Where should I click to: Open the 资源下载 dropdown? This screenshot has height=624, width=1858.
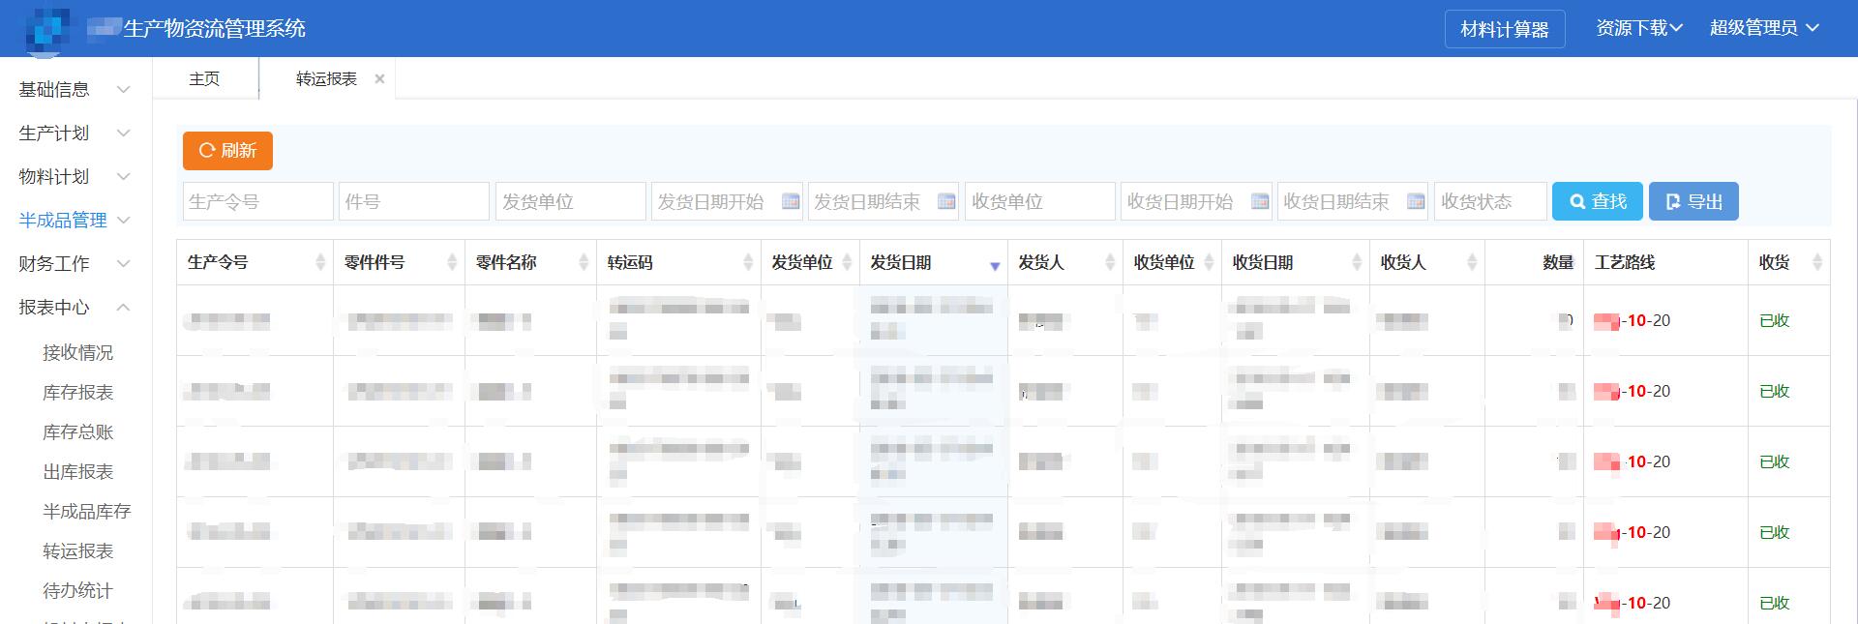tap(1638, 28)
